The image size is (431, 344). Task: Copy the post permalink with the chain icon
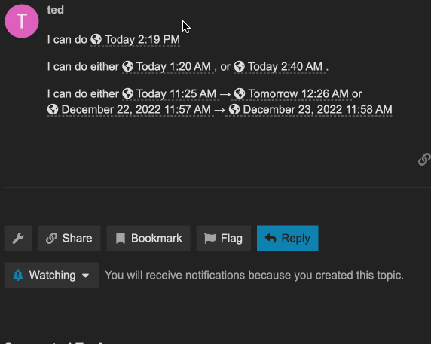pos(424,160)
